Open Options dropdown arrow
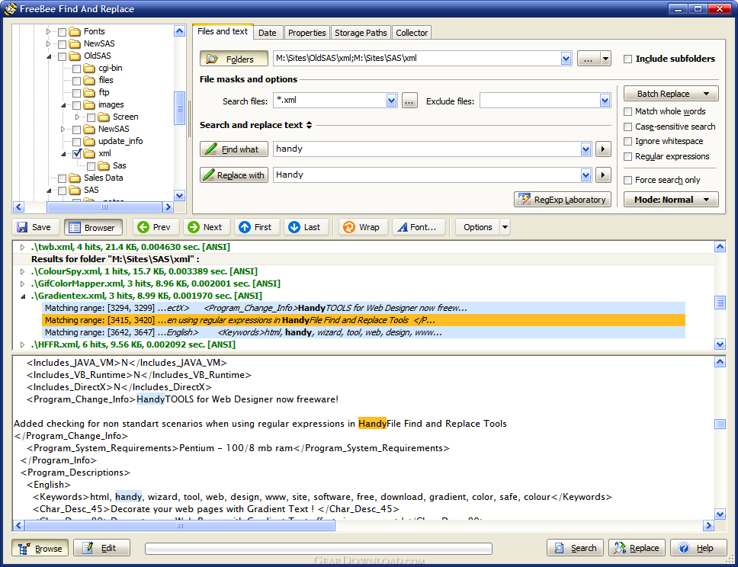Viewport: 738px width, 567px height. click(505, 227)
